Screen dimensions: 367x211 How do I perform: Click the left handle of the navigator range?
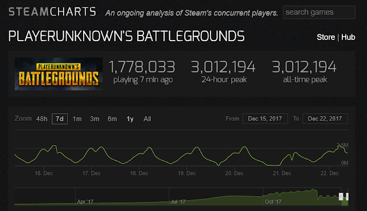pos(341,197)
